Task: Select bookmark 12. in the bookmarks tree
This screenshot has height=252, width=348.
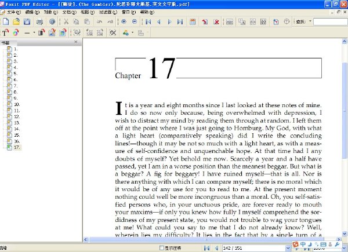Action: pos(17,116)
